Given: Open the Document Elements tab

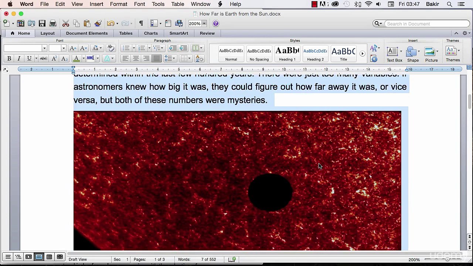Looking at the screenshot, I should coord(87,33).
